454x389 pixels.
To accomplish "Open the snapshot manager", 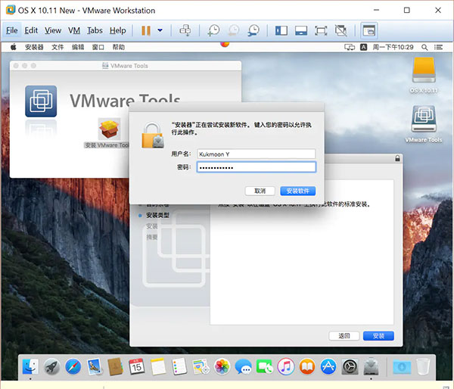I will tap(253, 30).
